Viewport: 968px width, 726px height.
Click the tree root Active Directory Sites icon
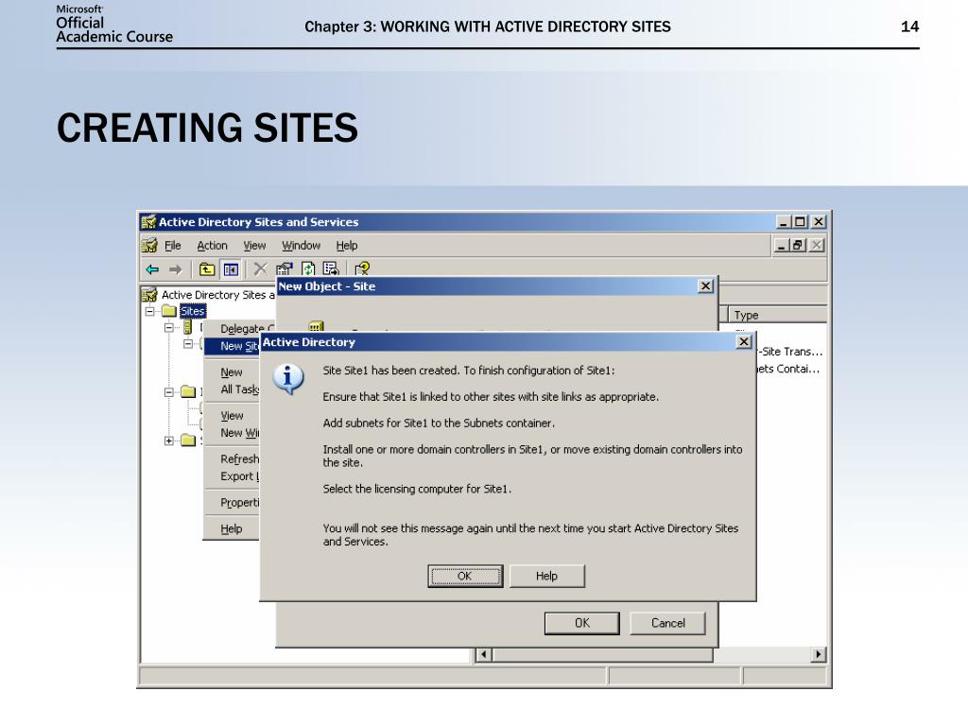149,295
